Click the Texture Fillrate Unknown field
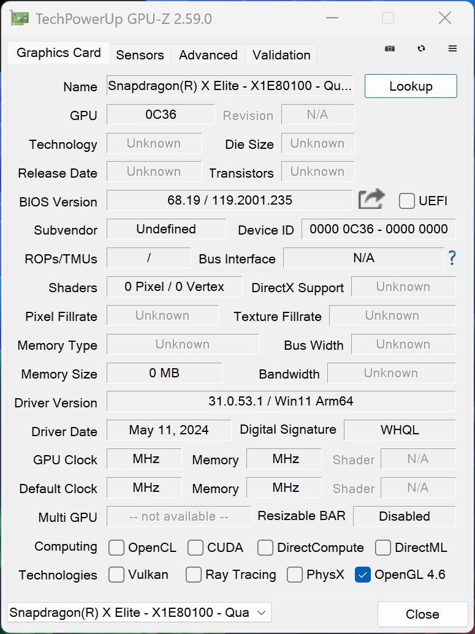The width and height of the screenshot is (475, 634). click(392, 315)
